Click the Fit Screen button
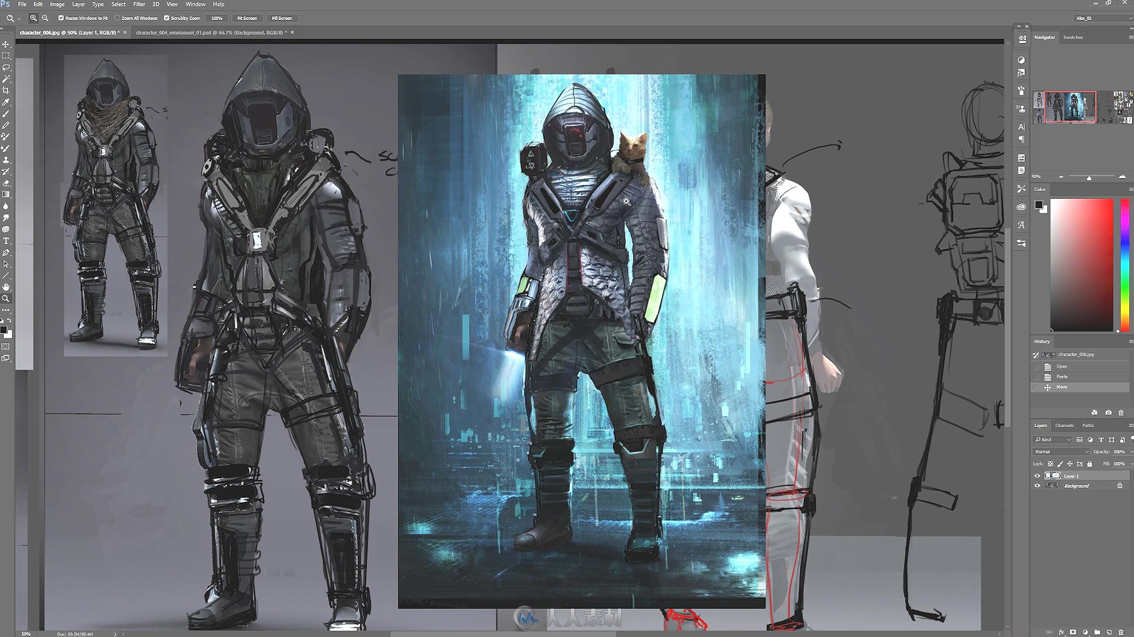Image resolution: width=1134 pixels, height=637 pixels. coord(247,18)
